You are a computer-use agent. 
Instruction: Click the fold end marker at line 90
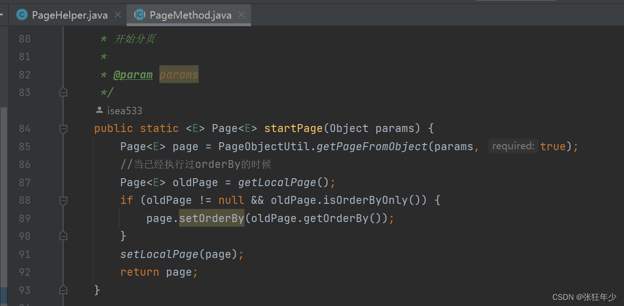63,236
